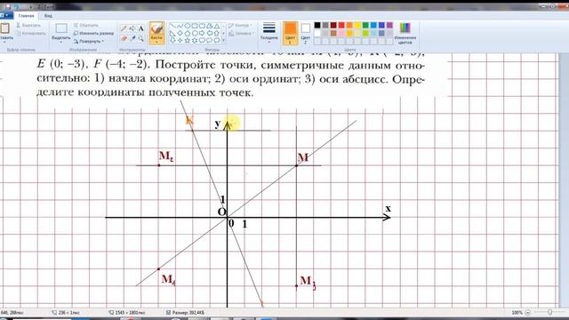
Task: Click the Кисти brush icon
Action: pos(156,29)
